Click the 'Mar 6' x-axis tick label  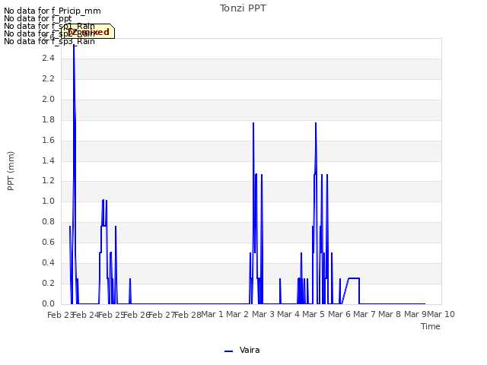click(339, 314)
